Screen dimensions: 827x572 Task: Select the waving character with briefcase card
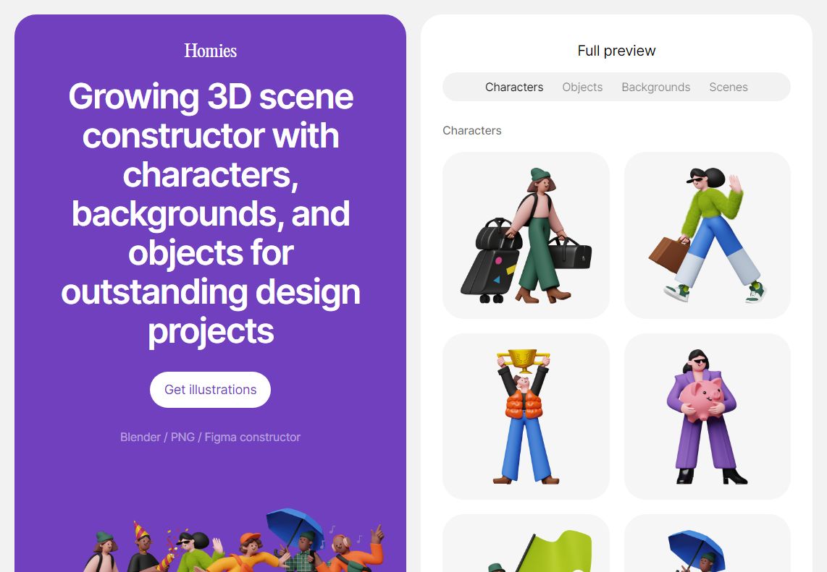pyautogui.click(x=708, y=236)
